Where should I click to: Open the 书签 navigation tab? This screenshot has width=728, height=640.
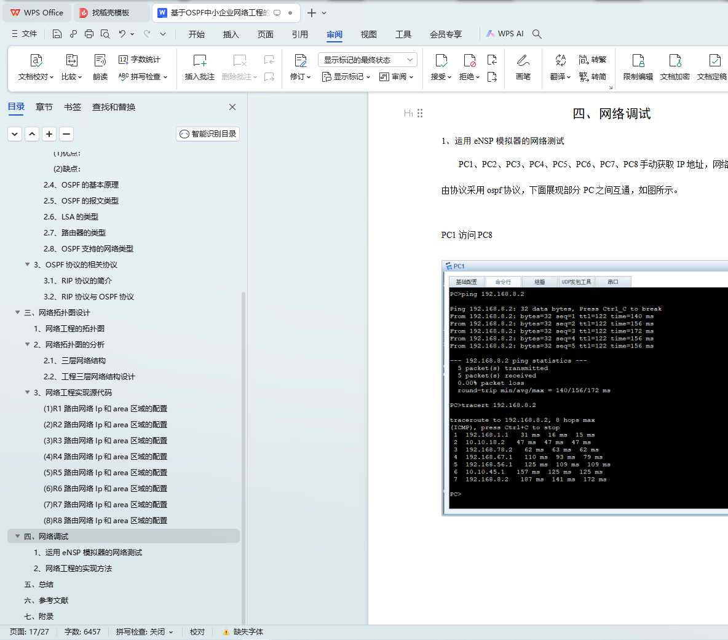click(73, 107)
